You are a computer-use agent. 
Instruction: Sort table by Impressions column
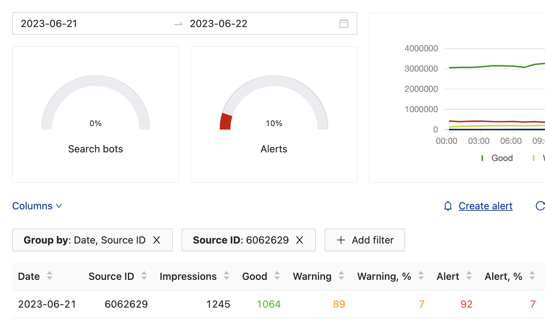226,276
